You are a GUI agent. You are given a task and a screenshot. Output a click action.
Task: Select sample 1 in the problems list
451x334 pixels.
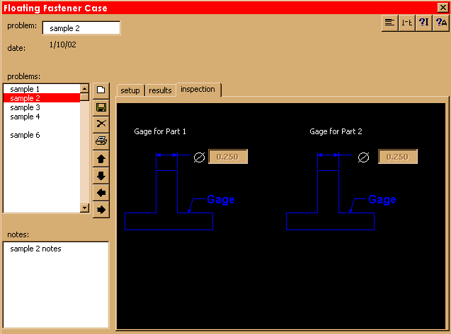[25, 89]
